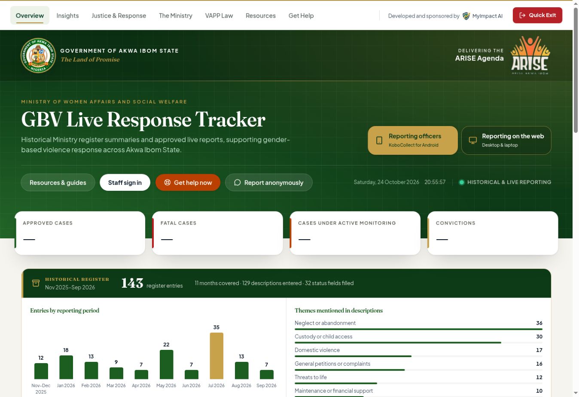This screenshot has height=397, width=579.
Task: Go to Justice & Response
Action: click(119, 15)
